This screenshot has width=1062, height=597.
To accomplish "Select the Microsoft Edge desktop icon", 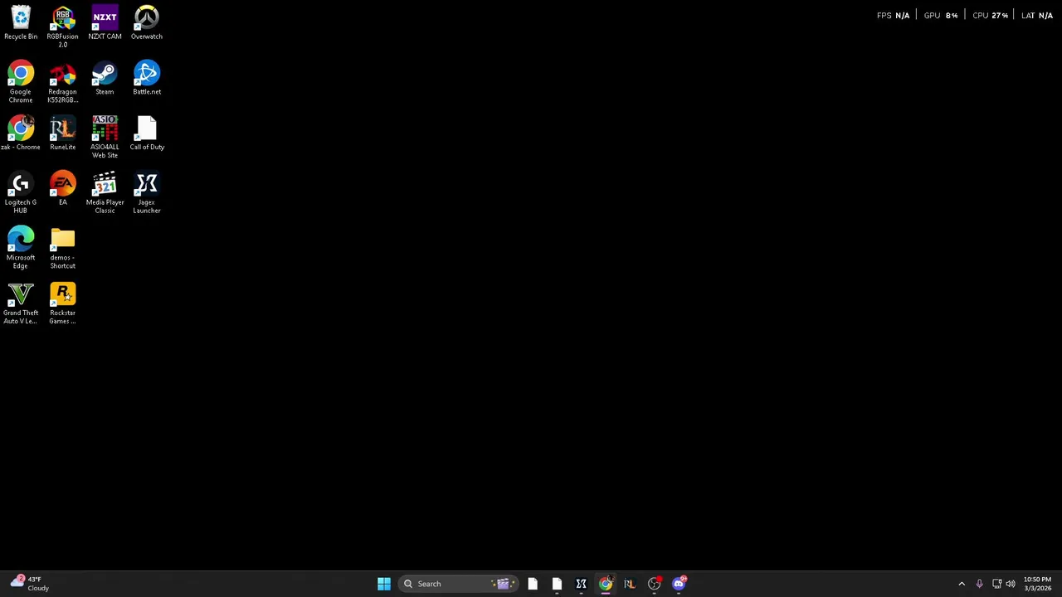I will pyautogui.click(x=21, y=248).
